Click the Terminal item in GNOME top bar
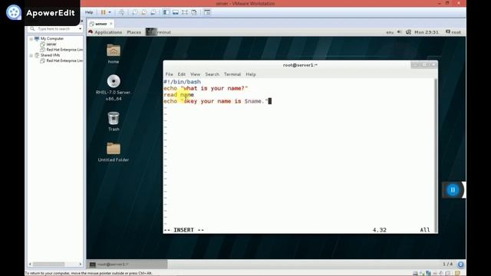The height and width of the screenshot is (276, 491). pos(159,32)
